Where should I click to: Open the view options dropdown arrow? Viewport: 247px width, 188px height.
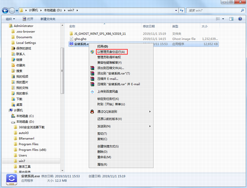(223, 19)
